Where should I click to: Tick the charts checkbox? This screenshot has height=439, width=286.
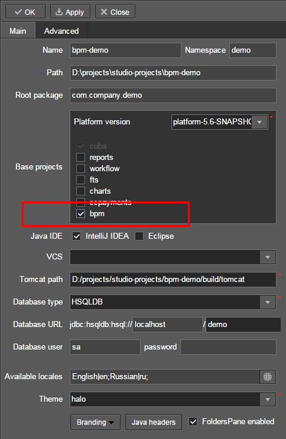(x=81, y=191)
